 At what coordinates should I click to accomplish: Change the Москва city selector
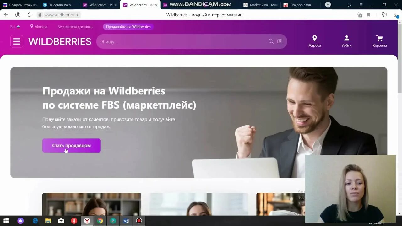click(39, 27)
